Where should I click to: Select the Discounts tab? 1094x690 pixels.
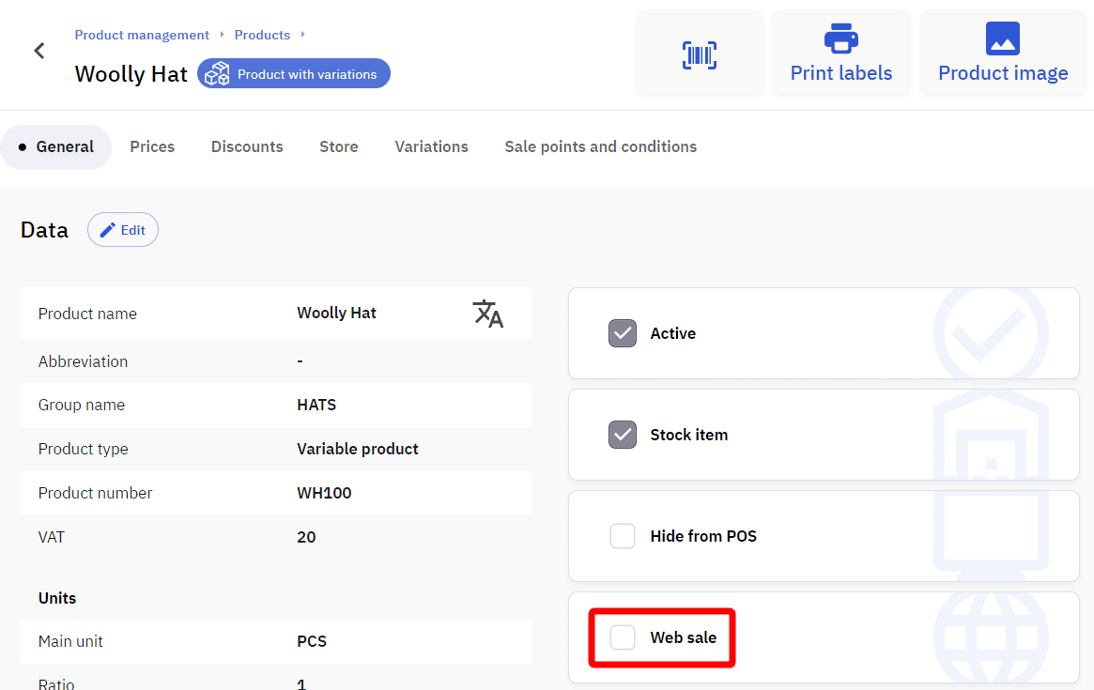click(x=247, y=146)
